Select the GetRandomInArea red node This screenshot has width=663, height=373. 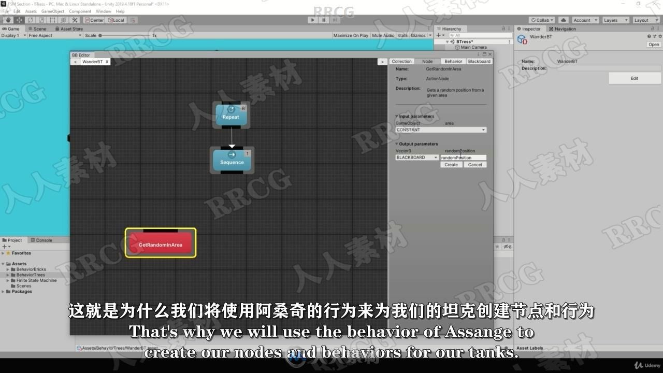(161, 243)
